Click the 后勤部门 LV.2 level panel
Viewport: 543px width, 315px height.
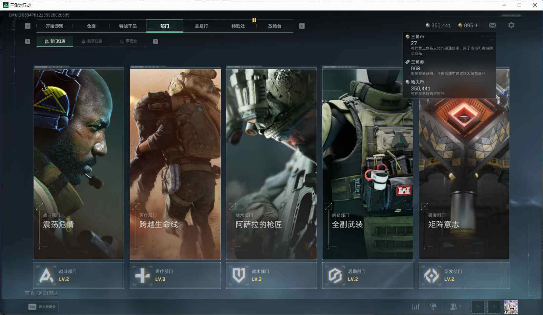(x=368, y=275)
